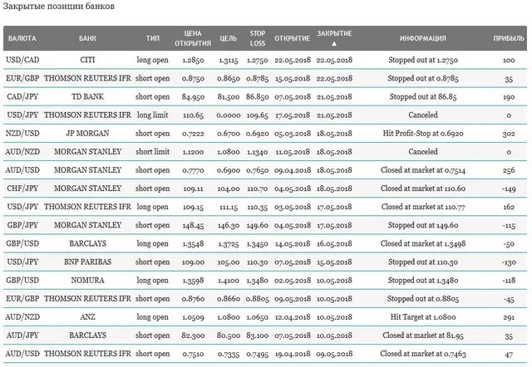Click opening date 19.04.2018
Viewport: 532px width, 367px height.
pos(293,354)
